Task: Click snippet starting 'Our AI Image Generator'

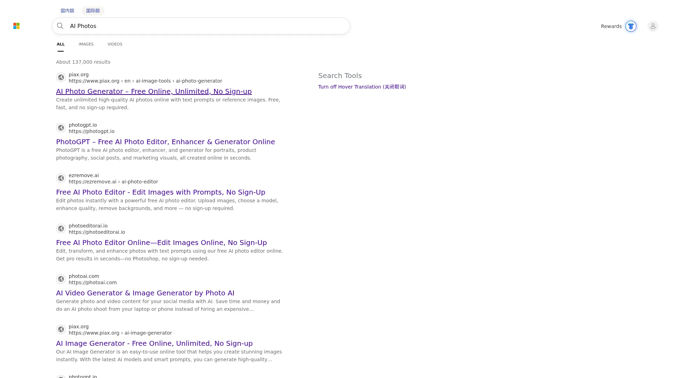Action: pyautogui.click(x=169, y=356)
